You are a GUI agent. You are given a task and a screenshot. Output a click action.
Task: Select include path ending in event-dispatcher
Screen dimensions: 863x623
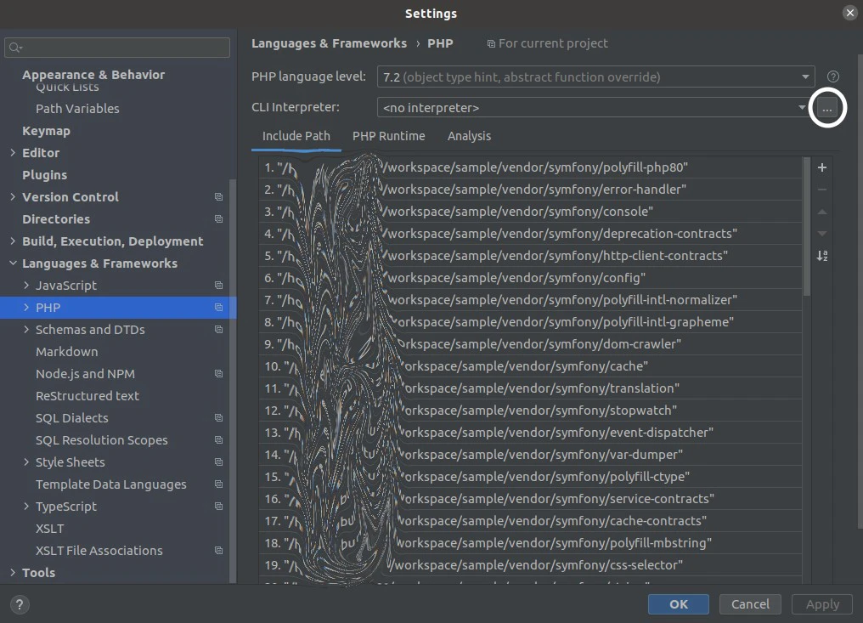click(530, 433)
